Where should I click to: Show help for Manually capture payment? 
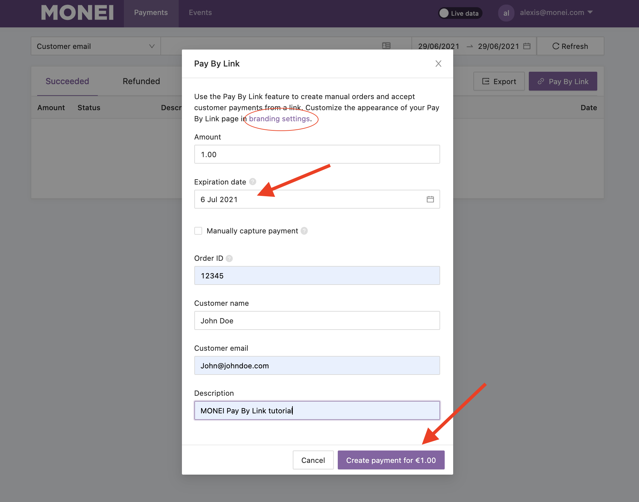pyautogui.click(x=304, y=231)
